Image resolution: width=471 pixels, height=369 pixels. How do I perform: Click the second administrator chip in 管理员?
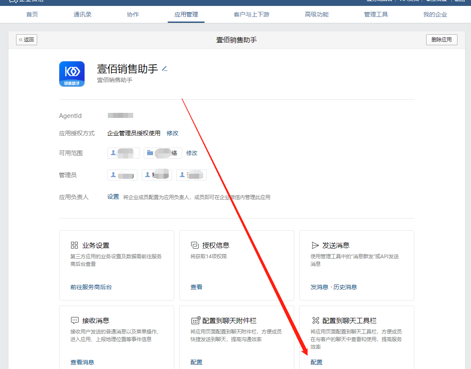coord(157,175)
